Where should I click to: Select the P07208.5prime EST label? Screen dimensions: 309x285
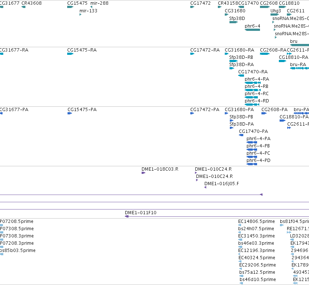(x=17, y=221)
